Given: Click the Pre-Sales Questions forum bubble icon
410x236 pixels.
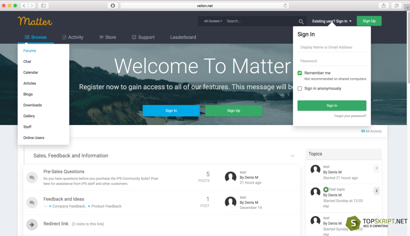Looking at the screenshot, I should [32, 178].
